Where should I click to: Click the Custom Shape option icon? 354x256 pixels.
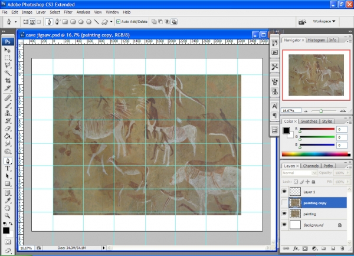pyautogui.click(x=104, y=22)
